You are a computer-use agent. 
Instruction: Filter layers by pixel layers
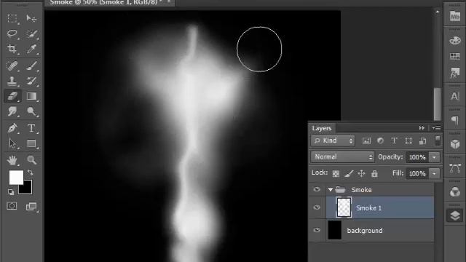pos(366,140)
